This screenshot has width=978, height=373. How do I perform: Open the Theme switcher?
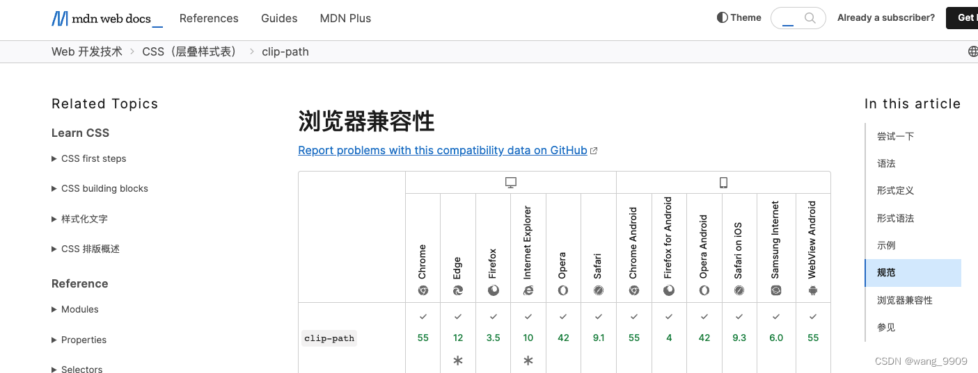(739, 18)
